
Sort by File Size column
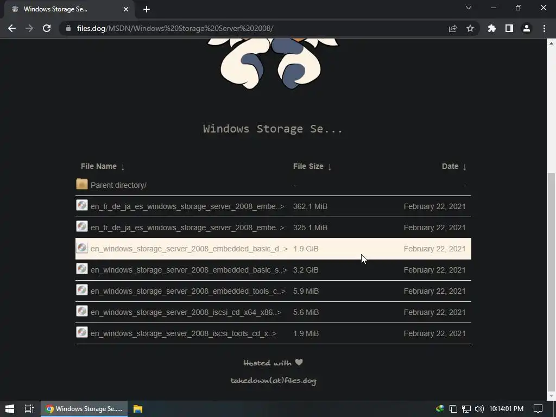click(x=312, y=166)
